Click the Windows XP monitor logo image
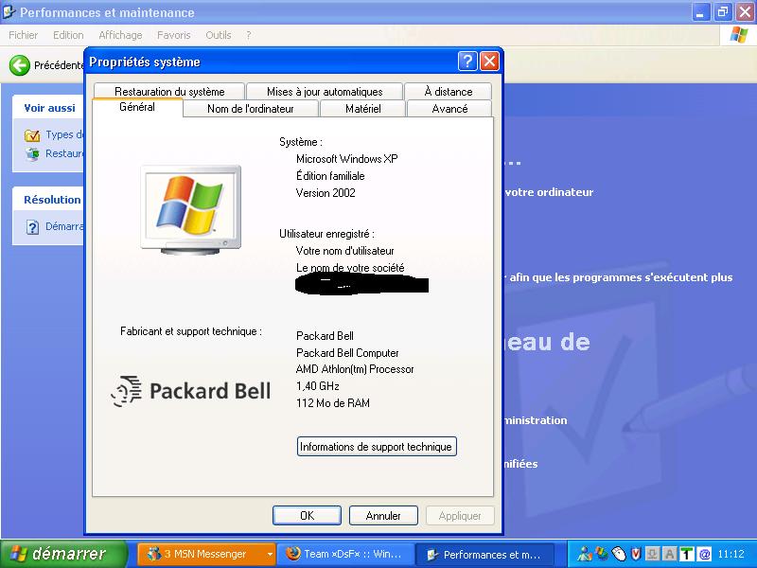The height and width of the screenshot is (568, 757). coord(191,209)
